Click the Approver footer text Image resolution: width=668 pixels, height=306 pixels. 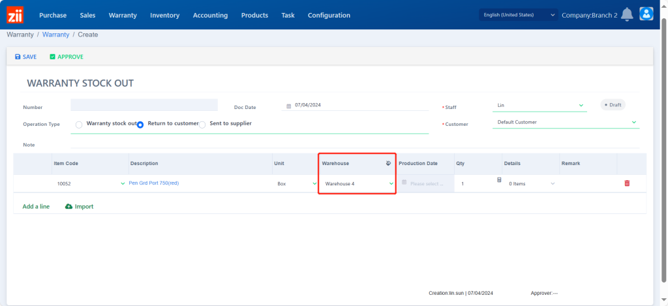click(x=544, y=293)
